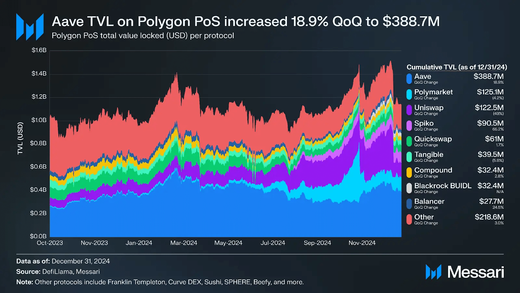Select the Balancer dark blue legend swatch
The width and height of the screenshot is (520, 293).
tap(409, 204)
